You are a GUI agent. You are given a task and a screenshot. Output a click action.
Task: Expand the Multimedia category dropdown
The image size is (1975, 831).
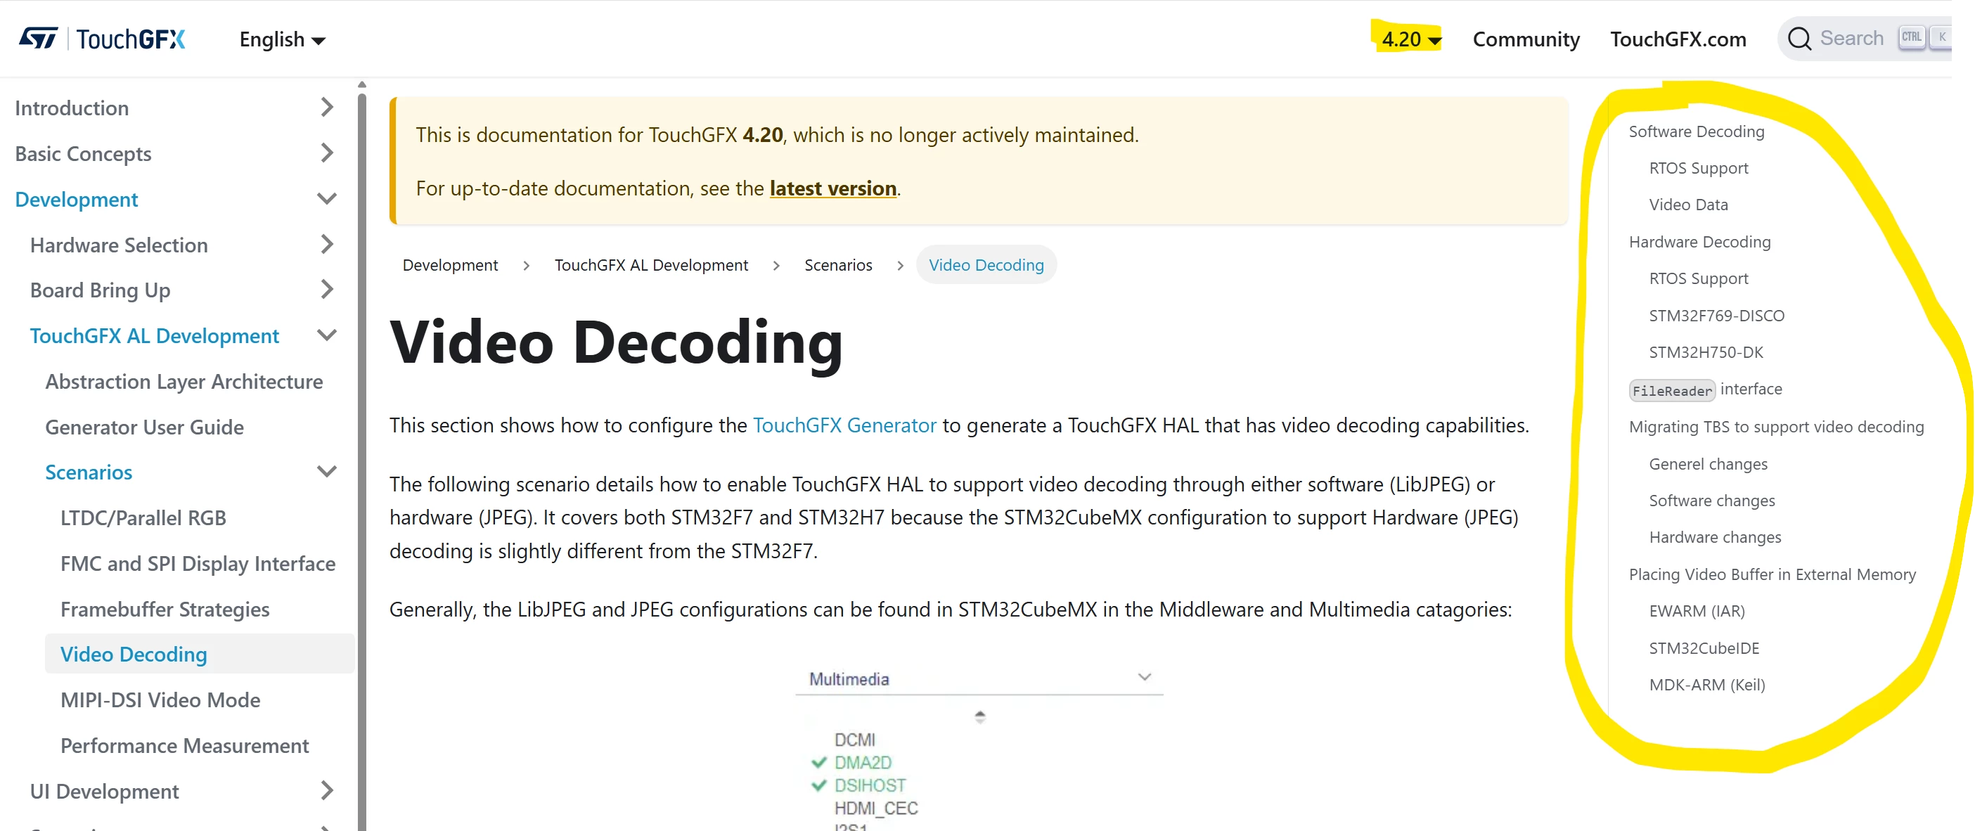tap(979, 678)
